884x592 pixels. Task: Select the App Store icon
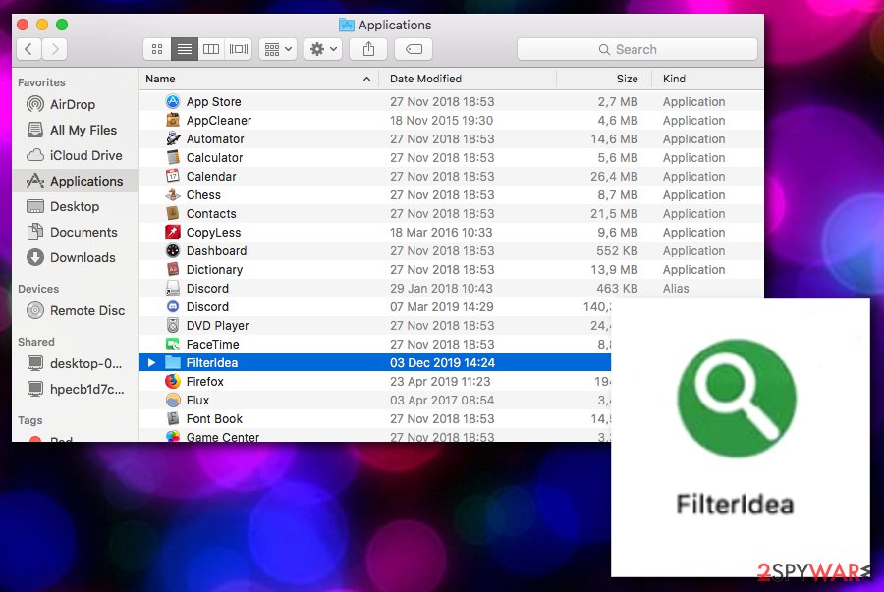(x=173, y=101)
